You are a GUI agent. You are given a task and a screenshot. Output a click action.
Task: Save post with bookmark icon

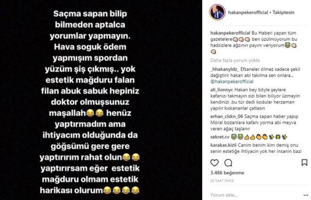pyautogui.click(x=304, y=162)
